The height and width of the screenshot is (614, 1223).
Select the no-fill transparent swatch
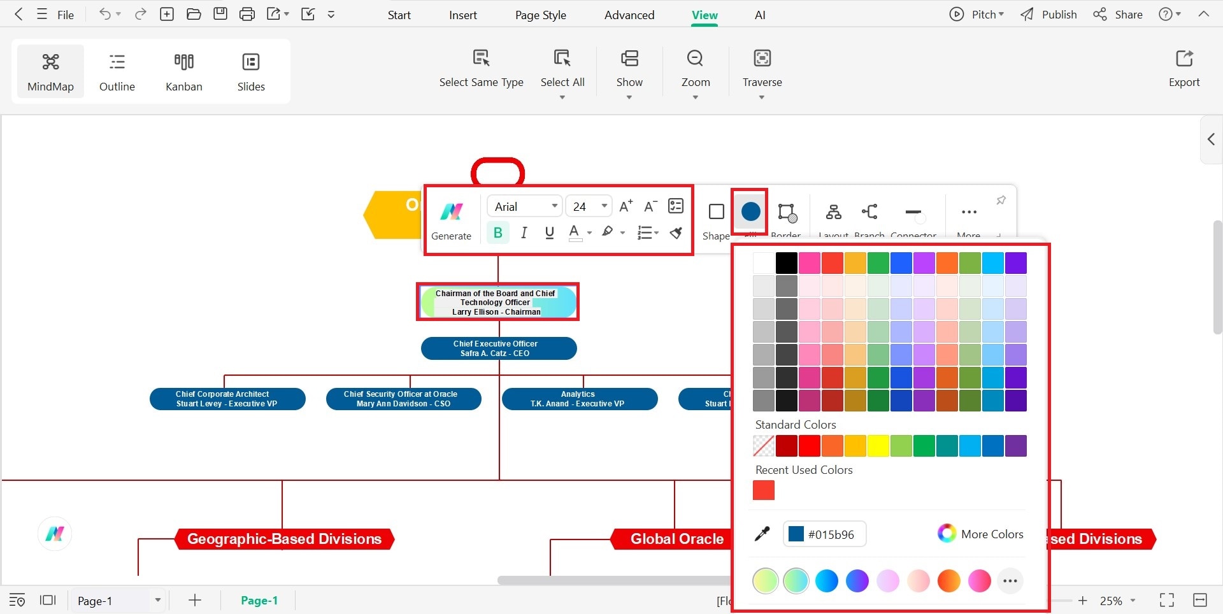point(764,446)
